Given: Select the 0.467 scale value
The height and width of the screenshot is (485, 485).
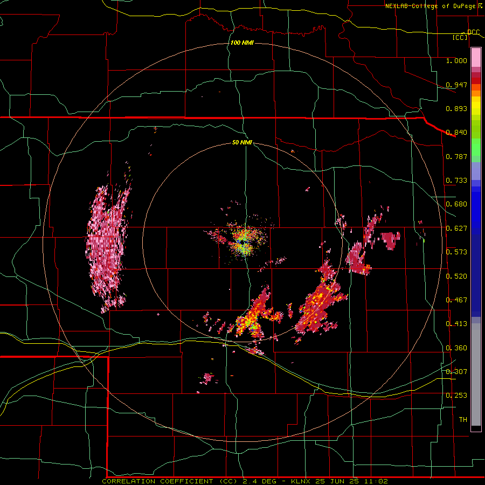Looking at the screenshot, I should click(x=456, y=300).
